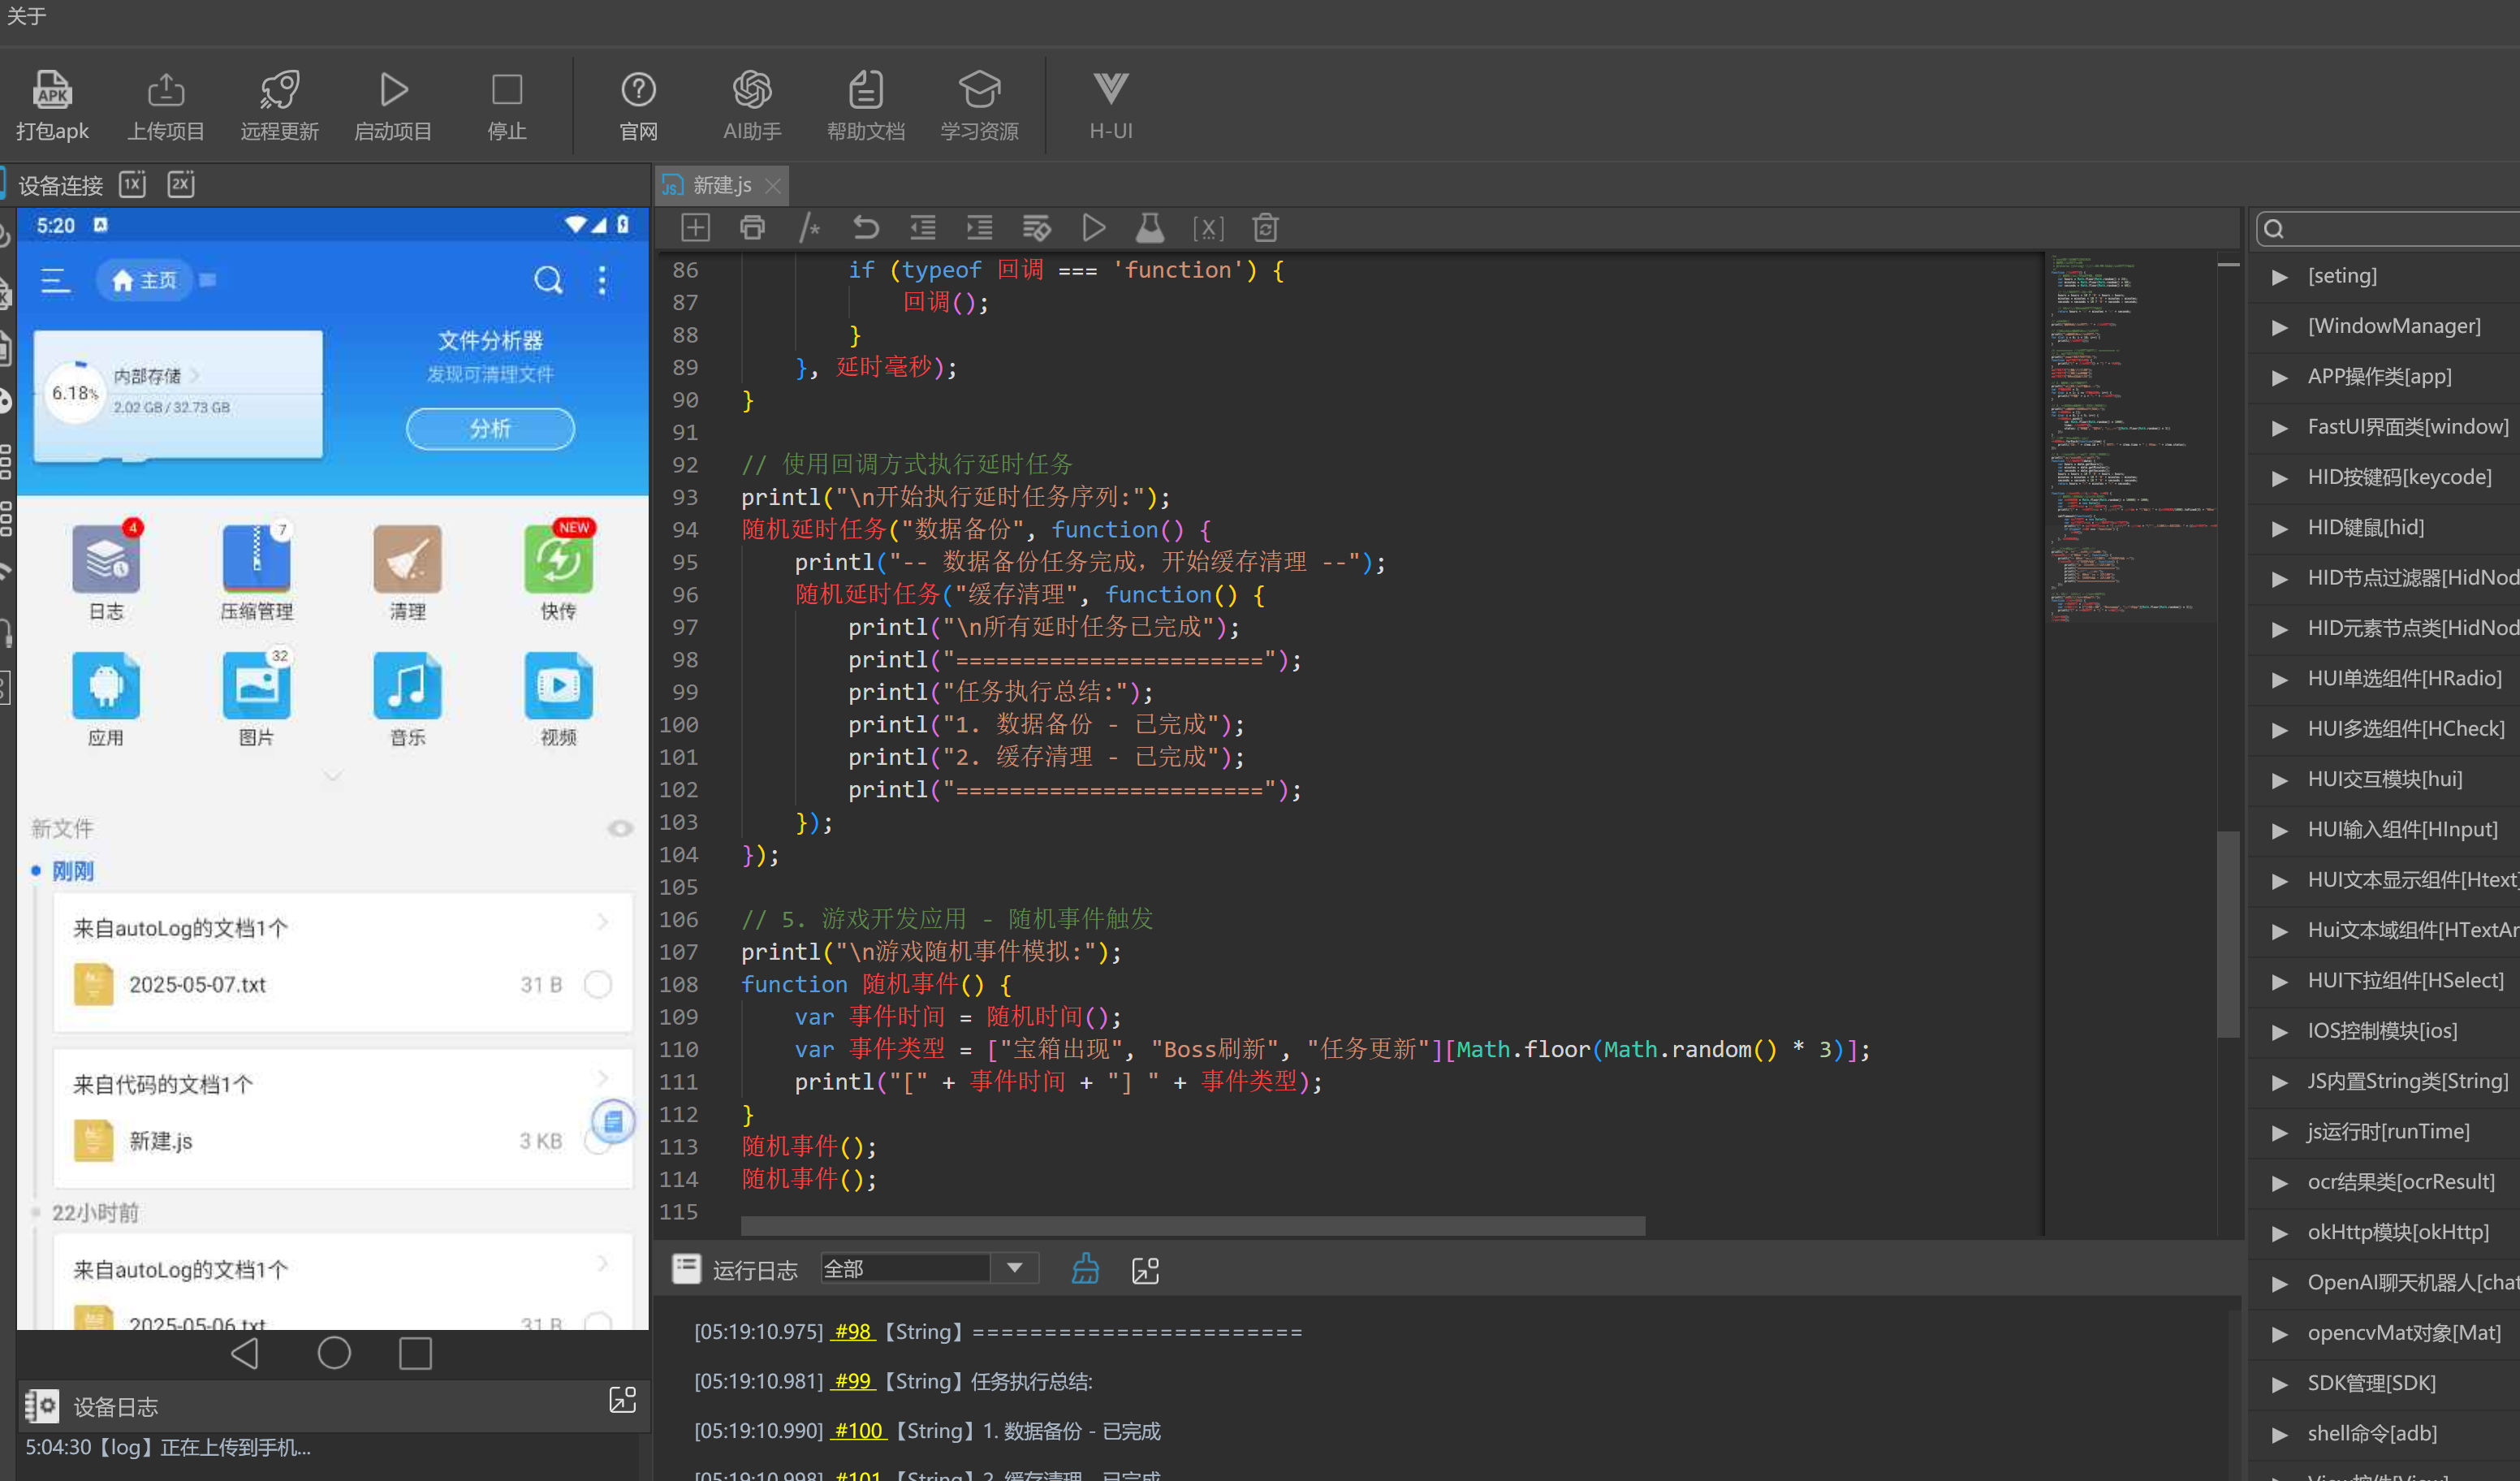Screen dimensions: 2520x1481
Task: Open the 压缩管理 icon on phone
Action: point(257,559)
